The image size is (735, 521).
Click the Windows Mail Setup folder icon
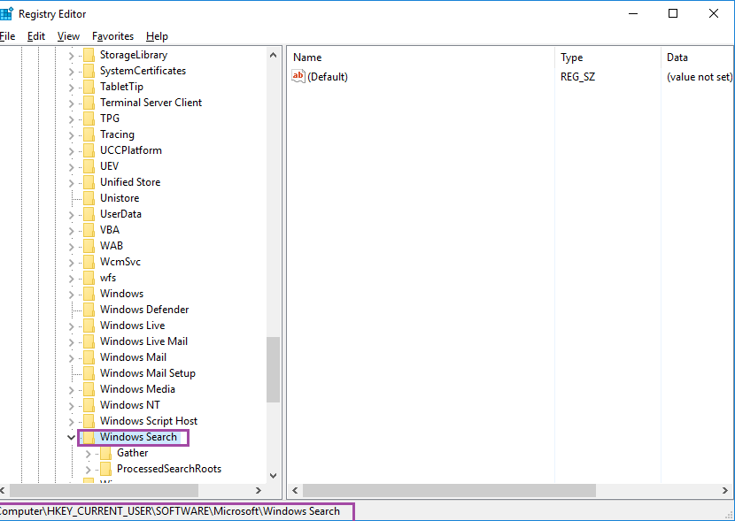89,373
